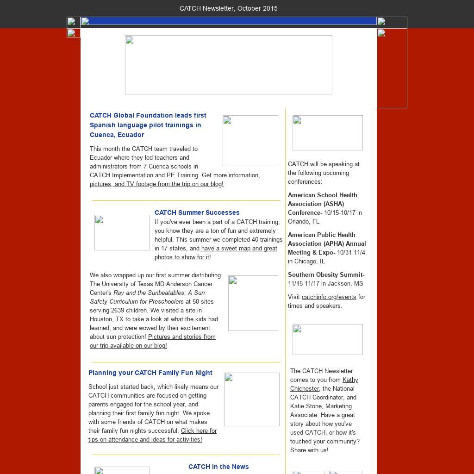Open the Ecuador article image thumbnail
Viewport: 474px width, 474px height.
250,141
